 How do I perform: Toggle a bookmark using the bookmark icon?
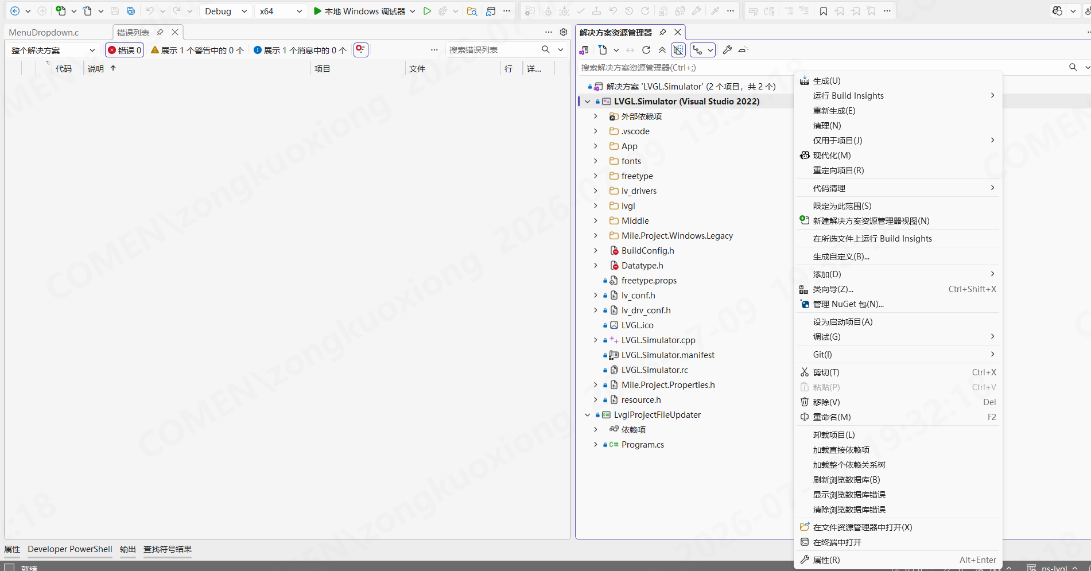824,11
